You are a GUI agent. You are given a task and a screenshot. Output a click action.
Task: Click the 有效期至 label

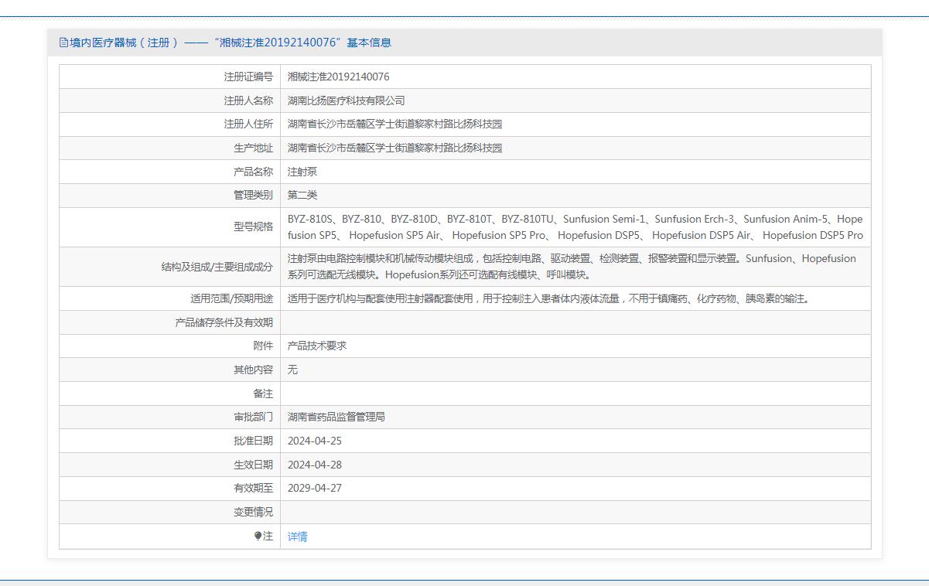(x=253, y=488)
